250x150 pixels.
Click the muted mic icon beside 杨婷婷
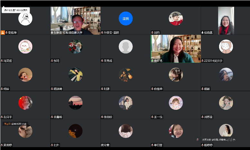click(202, 145)
